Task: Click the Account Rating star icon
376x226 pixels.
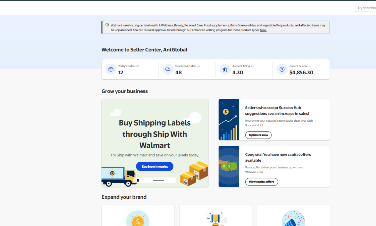Action: click(225, 69)
